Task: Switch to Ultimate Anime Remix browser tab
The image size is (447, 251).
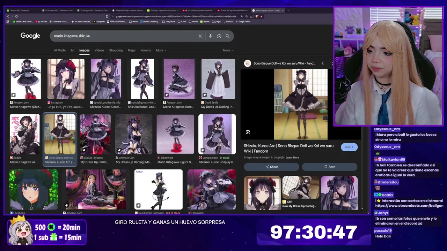Action: pyautogui.click(x=197, y=10)
